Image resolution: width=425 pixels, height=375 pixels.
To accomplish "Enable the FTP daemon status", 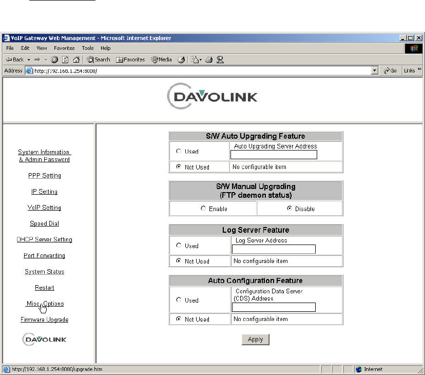I will 203,209.
